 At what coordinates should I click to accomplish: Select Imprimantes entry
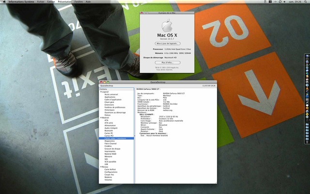(110, 151)
